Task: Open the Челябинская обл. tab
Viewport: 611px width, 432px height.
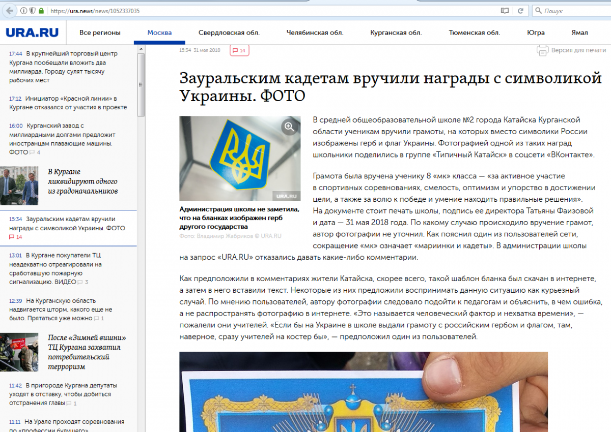Action: (x=315, y=33)
